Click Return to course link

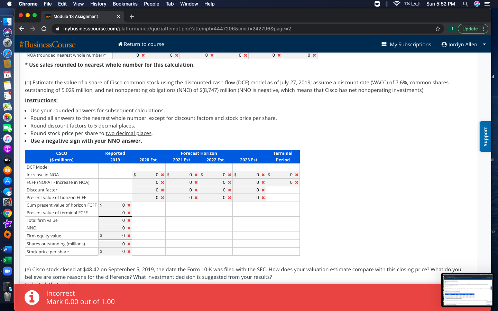click(141, 44)
